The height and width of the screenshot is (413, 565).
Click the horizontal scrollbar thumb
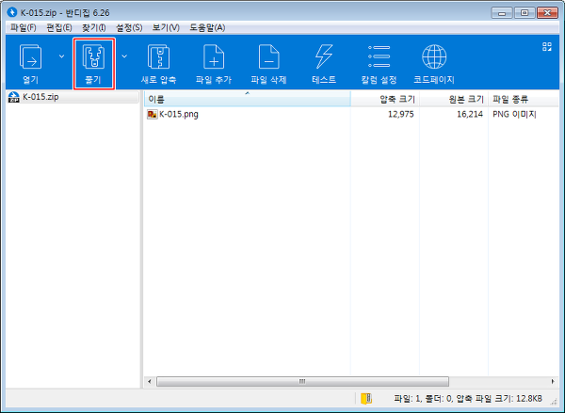click(302, 381)
